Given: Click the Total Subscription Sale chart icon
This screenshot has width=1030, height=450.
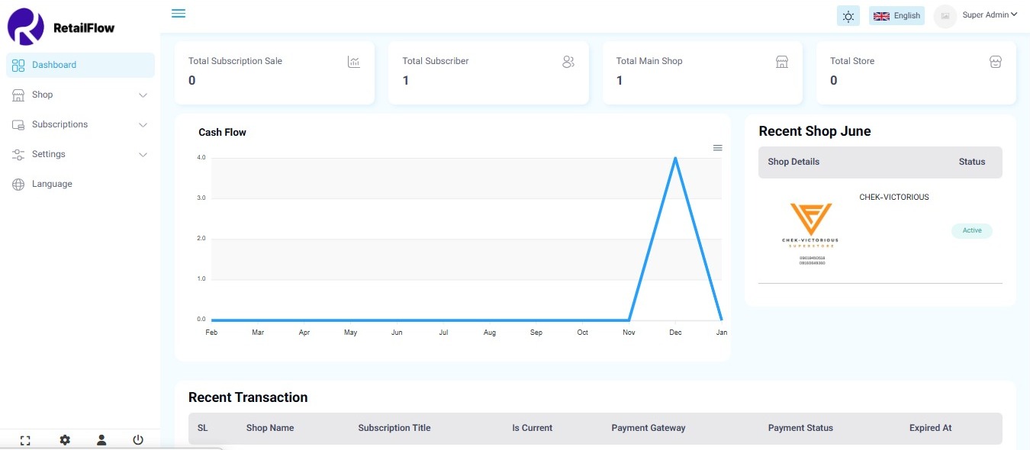Looking at the screenshot, I should coord(353,62).
